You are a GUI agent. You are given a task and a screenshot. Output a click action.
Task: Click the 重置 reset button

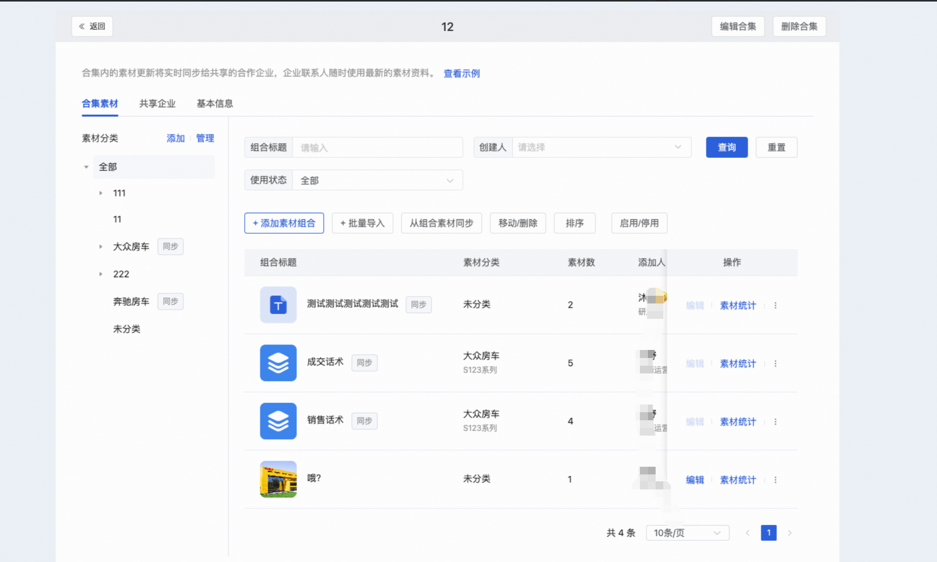click(x=776, y=147)
